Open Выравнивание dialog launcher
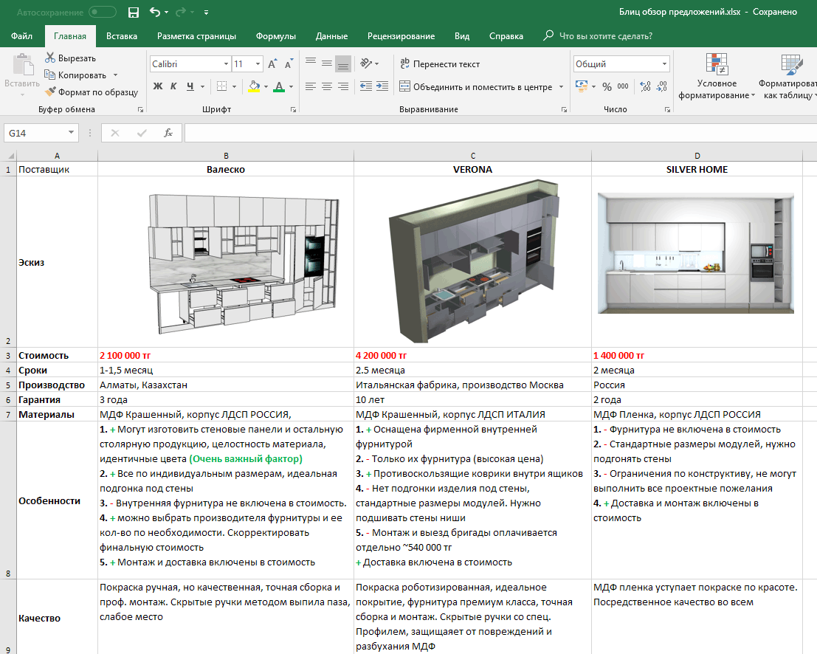 564,110
